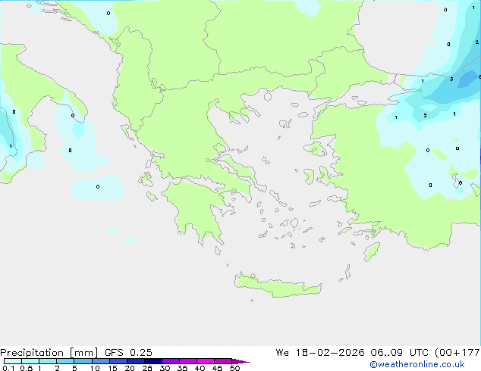
Task: Select the 45–50 mm legend color swatch
Action: (223, 361)
